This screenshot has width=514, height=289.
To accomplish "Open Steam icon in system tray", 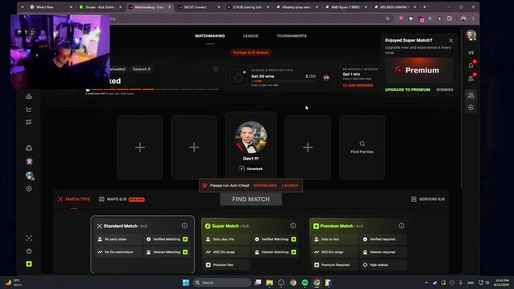I will pyautogui.click(x=435, y=283).
